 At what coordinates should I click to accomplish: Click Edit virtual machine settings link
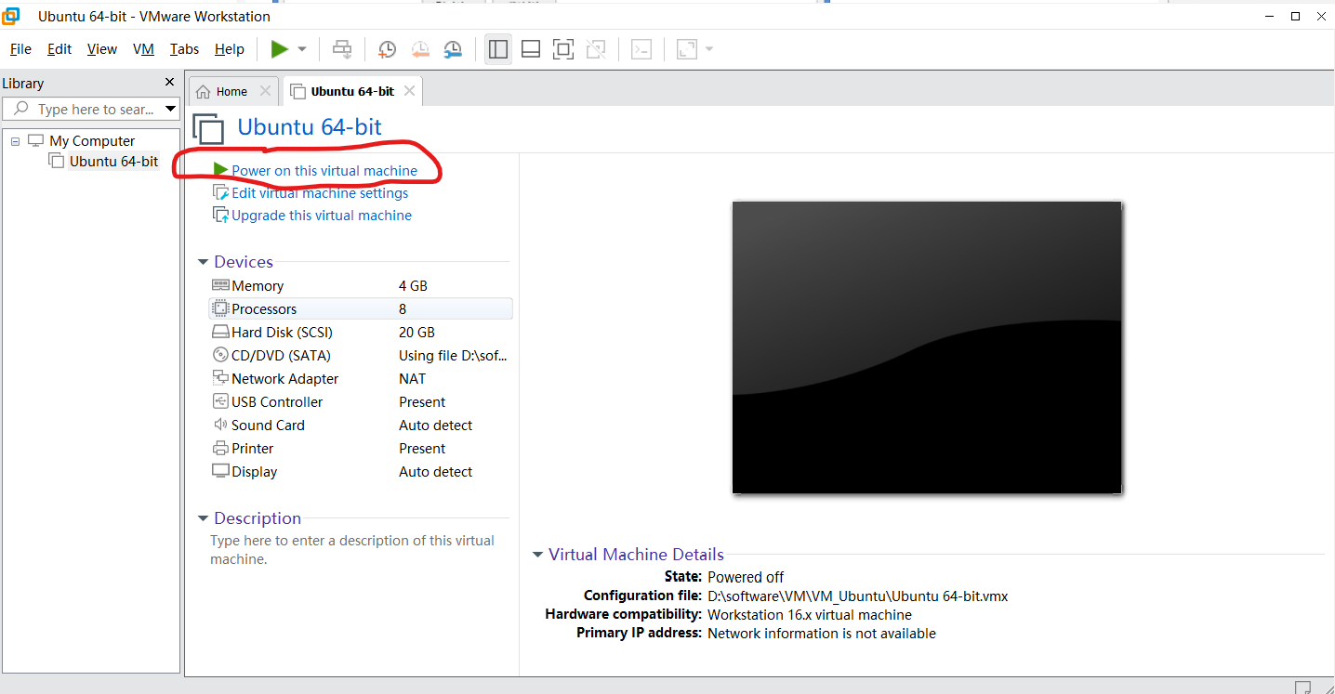point(320,193)
